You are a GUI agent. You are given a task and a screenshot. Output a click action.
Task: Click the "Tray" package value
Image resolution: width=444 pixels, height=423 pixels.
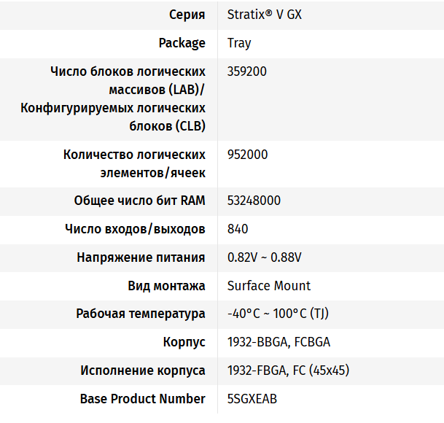point(239,43)
